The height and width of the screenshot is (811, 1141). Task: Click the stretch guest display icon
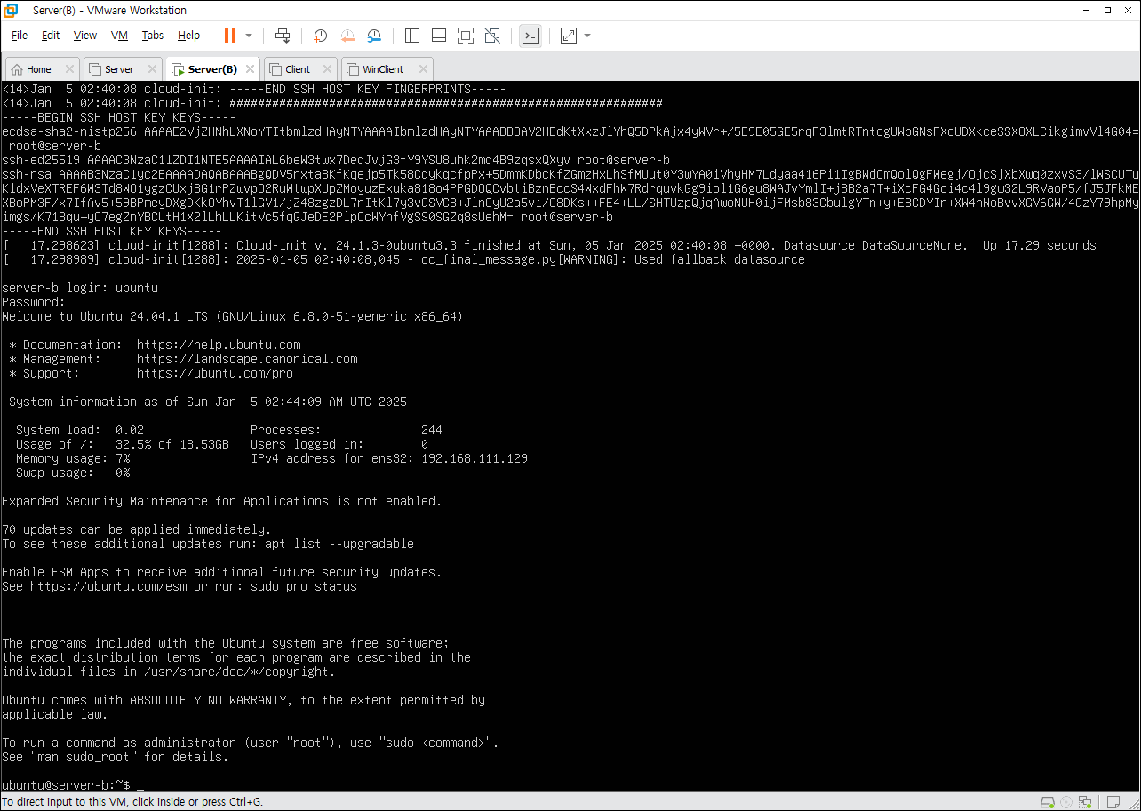tap(569, 36)
